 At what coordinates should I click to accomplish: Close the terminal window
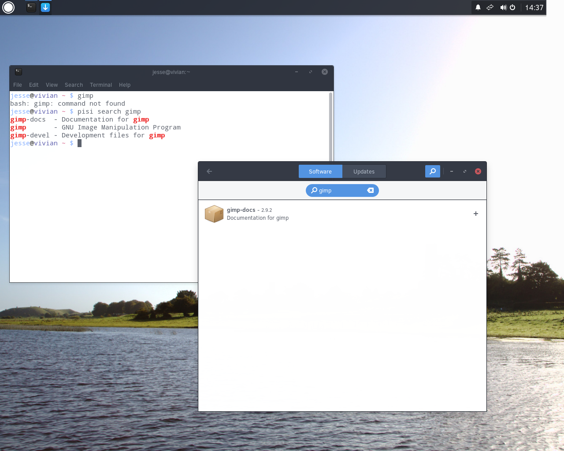point(325,72)
